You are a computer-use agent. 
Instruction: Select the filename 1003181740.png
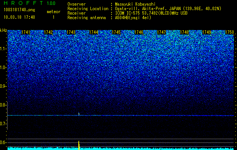pos(20,10)
